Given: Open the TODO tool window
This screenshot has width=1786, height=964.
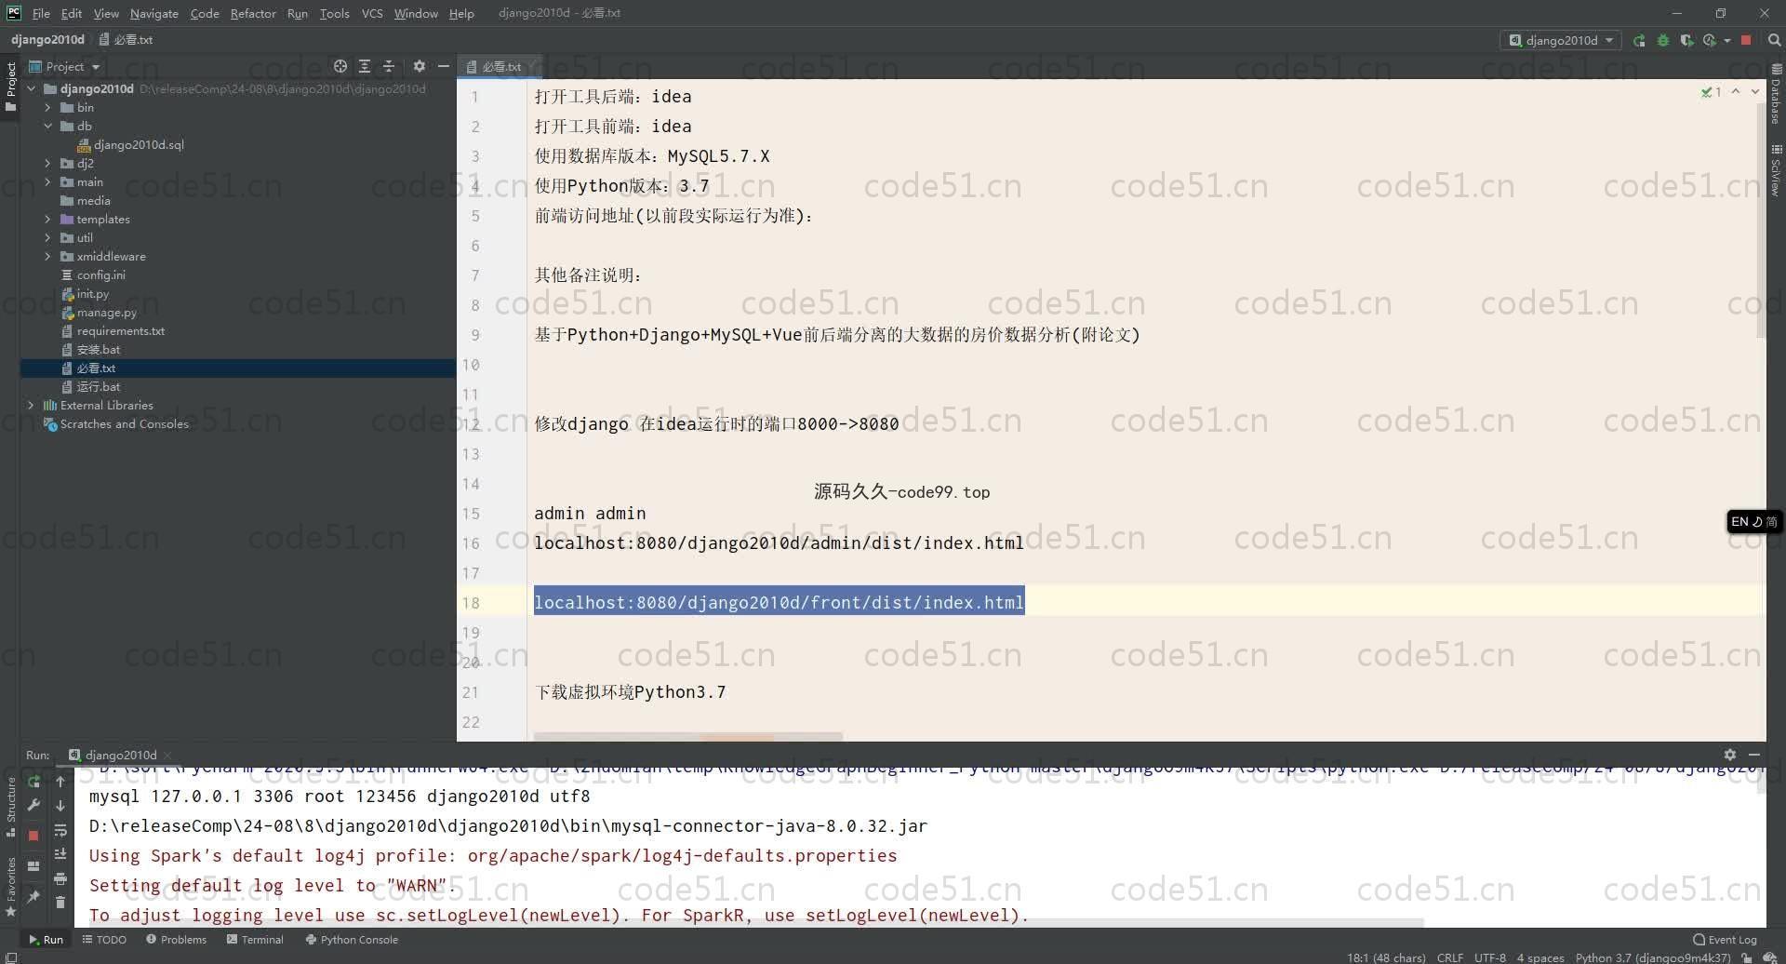Looking at the screenshot, I should (x=104, y=940).
